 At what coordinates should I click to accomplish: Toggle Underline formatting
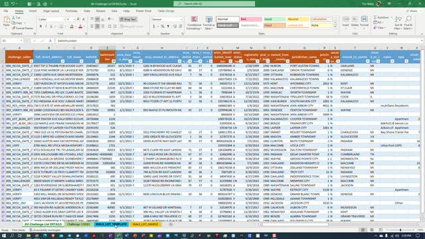51,27
